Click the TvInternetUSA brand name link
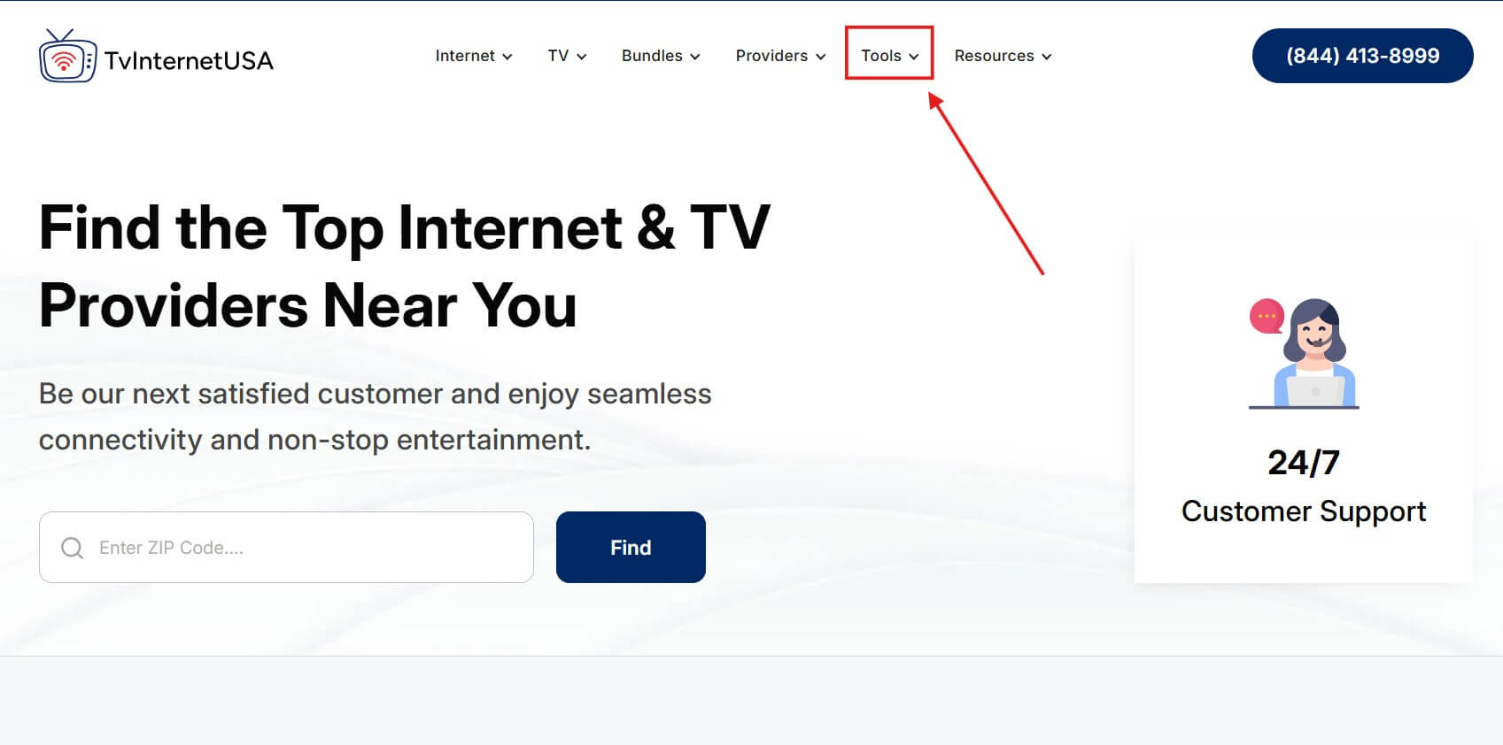The height and width of the screenshot is (745, 1503). pos(189,60)
